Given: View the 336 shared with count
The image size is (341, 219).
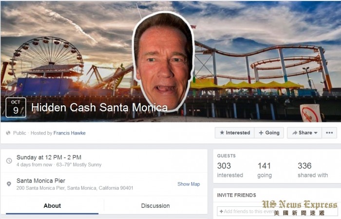Looking at the screenshot, I should (x=313, y=170).
